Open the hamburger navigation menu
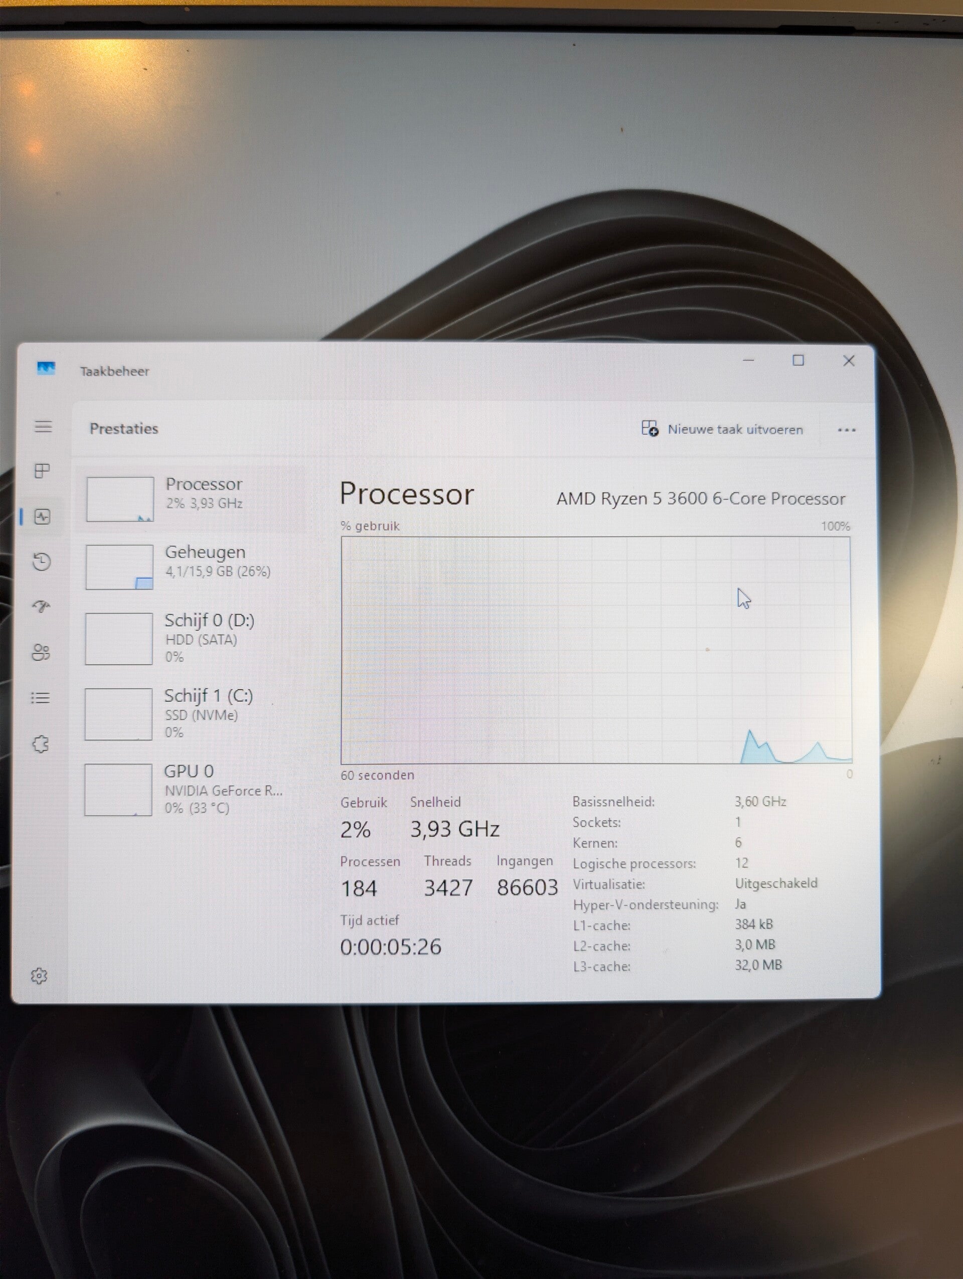Image resolution: width=963 pixels, height=1279 pixels. point(43,427)
